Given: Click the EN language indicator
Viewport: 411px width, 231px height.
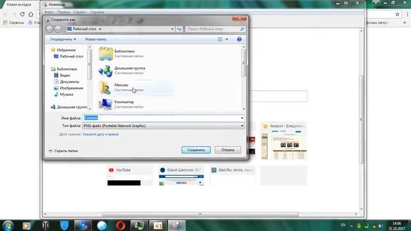Looking at the screenshot, I should coord(343,225).
